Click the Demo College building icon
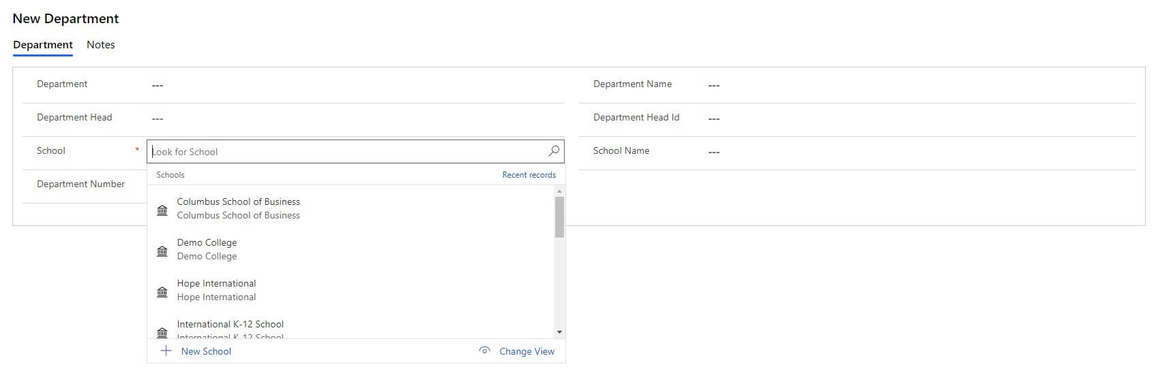Screen dimensions: 1156x390 pos(162,251)
